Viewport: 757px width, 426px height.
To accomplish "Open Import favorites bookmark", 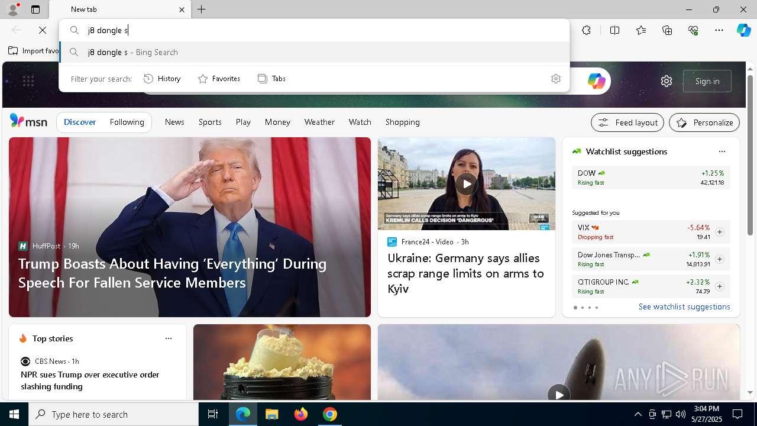I will coord(34,51).
